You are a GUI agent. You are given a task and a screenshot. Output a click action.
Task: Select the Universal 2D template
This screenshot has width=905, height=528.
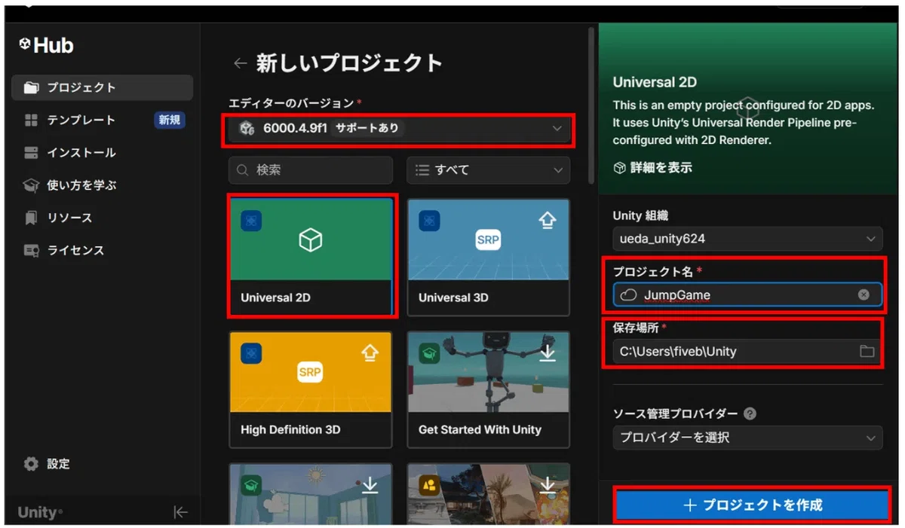coord(311,257)
